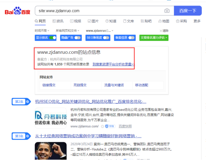206x160 pixels.
Task: Open the 视频 tab
Action: pos(75,21)
